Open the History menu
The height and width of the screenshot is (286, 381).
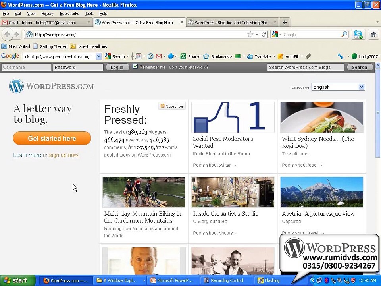coord(47,14)
